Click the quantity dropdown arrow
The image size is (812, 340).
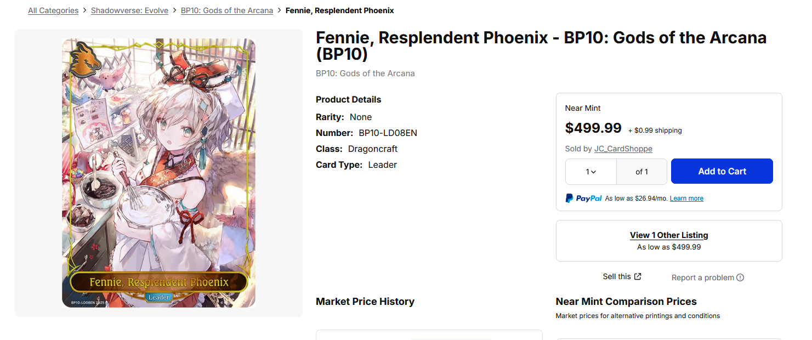pos(594,172)
